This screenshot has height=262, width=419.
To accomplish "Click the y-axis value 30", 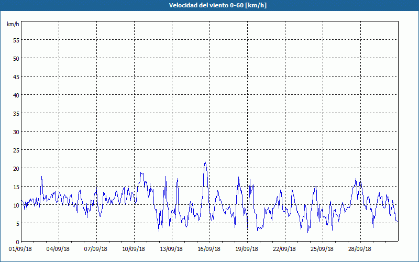I will [16, 132].
